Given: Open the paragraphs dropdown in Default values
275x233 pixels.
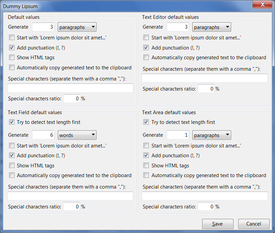Looking at the screenshot, I should 77,27.
